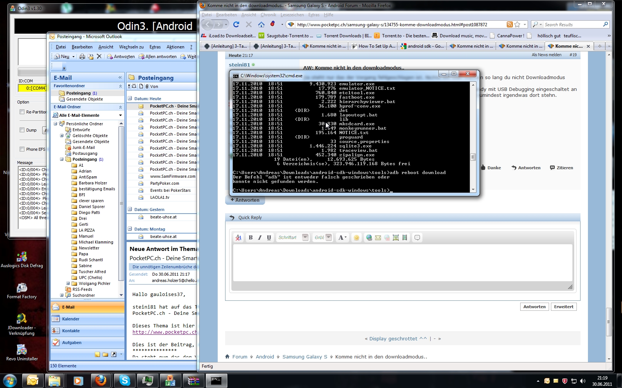This screenshot has width=622, height=388.
Task: Open Skype from Windows taskbar
Action: point(125,381)
